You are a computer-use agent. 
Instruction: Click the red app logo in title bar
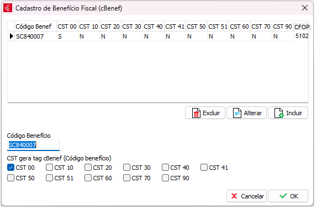(x=8, y=8)
